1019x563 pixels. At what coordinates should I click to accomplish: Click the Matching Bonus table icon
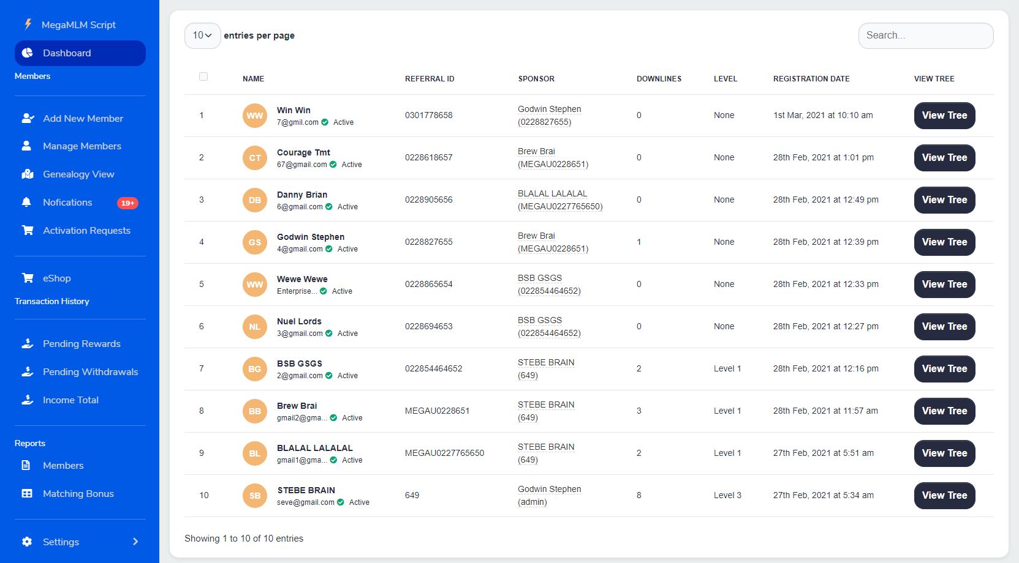point(27,494)
